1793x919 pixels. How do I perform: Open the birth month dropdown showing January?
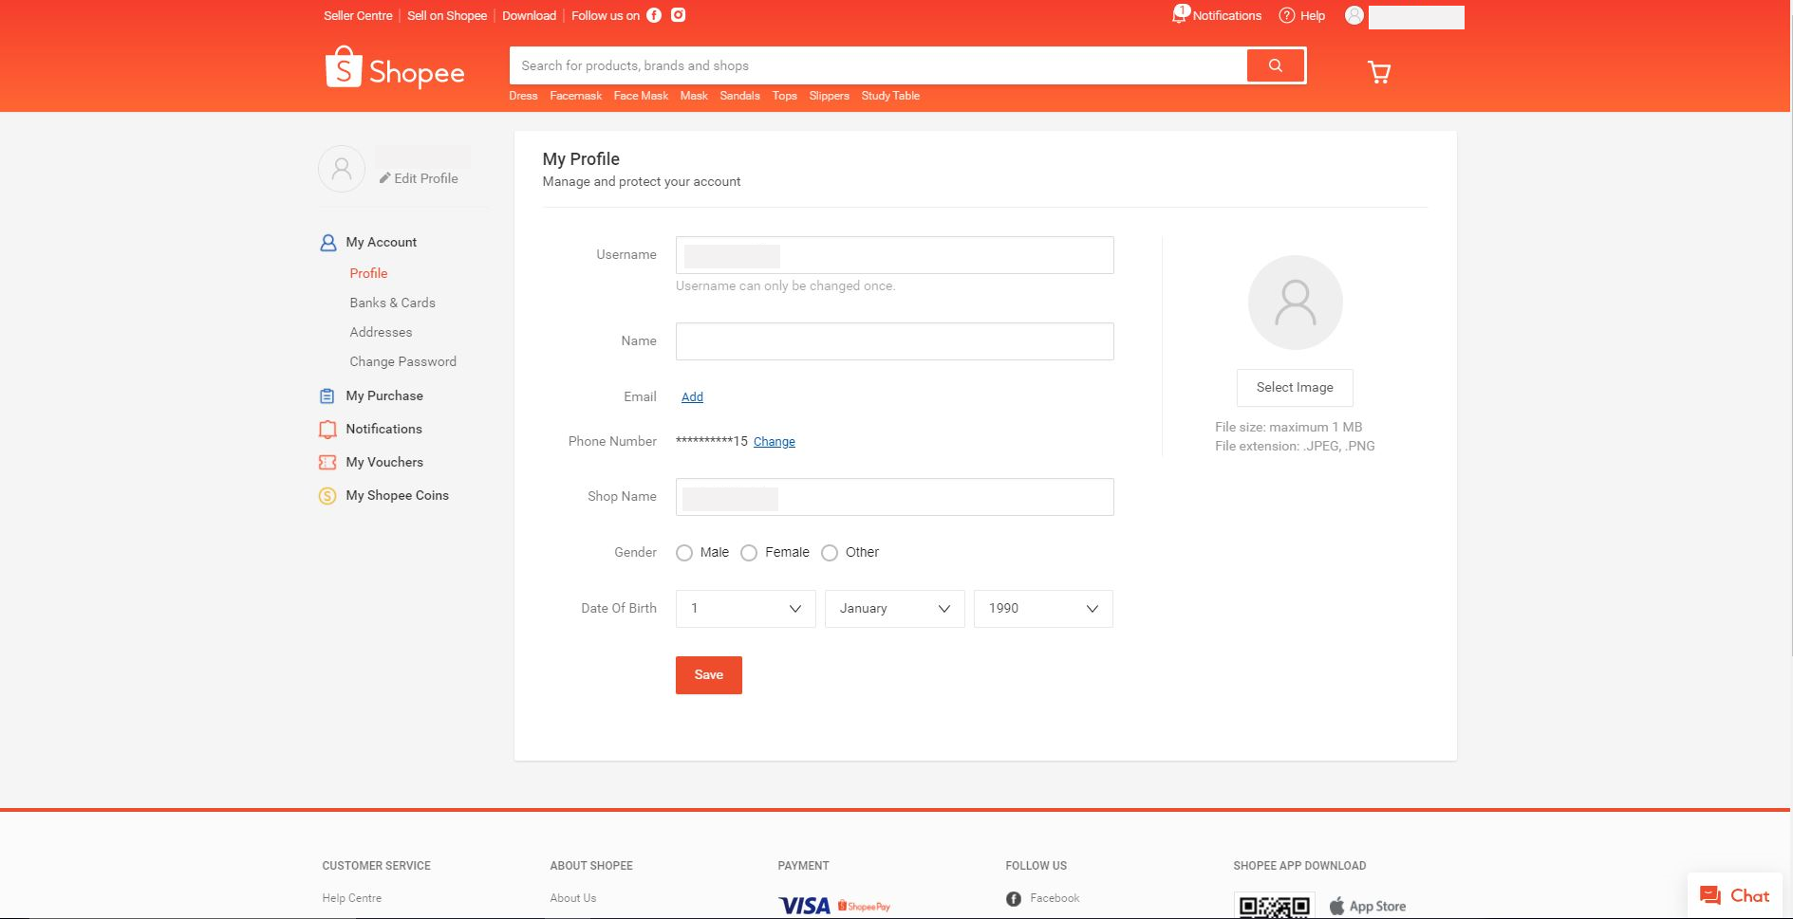pyautogui.click(x=895, y=609)
